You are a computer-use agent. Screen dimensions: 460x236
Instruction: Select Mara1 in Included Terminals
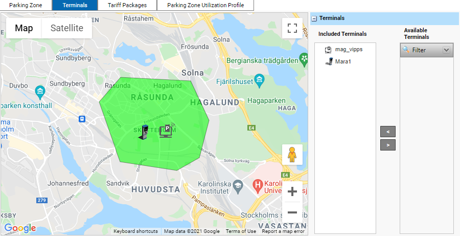click(343, 61)
